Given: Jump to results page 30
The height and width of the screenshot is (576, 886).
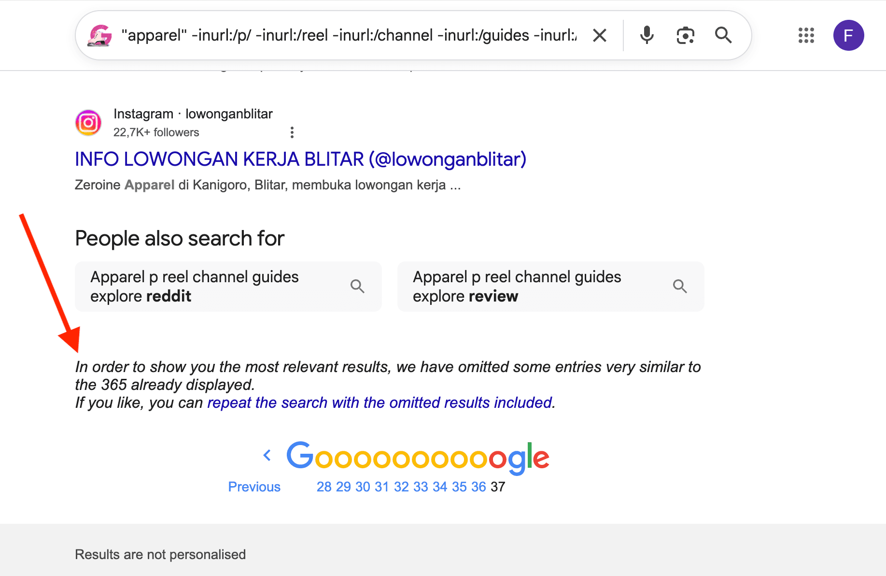Looking at the screenshot, I should (362, 487).
